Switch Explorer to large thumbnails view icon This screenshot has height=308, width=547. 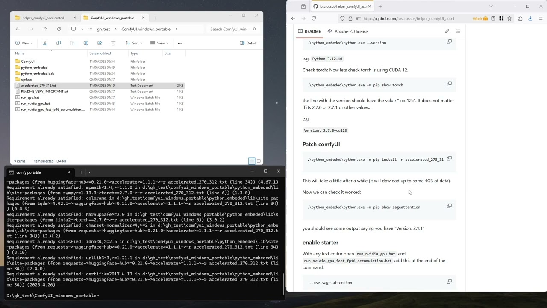259,161
